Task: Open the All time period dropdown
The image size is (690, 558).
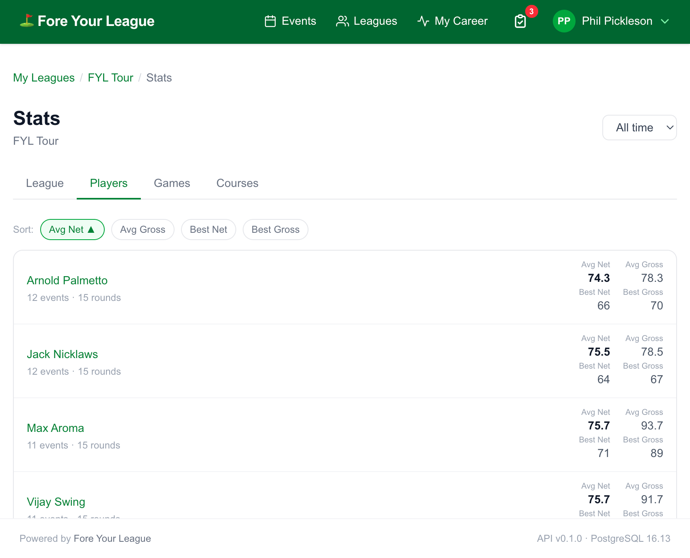Action: (639, 128)
